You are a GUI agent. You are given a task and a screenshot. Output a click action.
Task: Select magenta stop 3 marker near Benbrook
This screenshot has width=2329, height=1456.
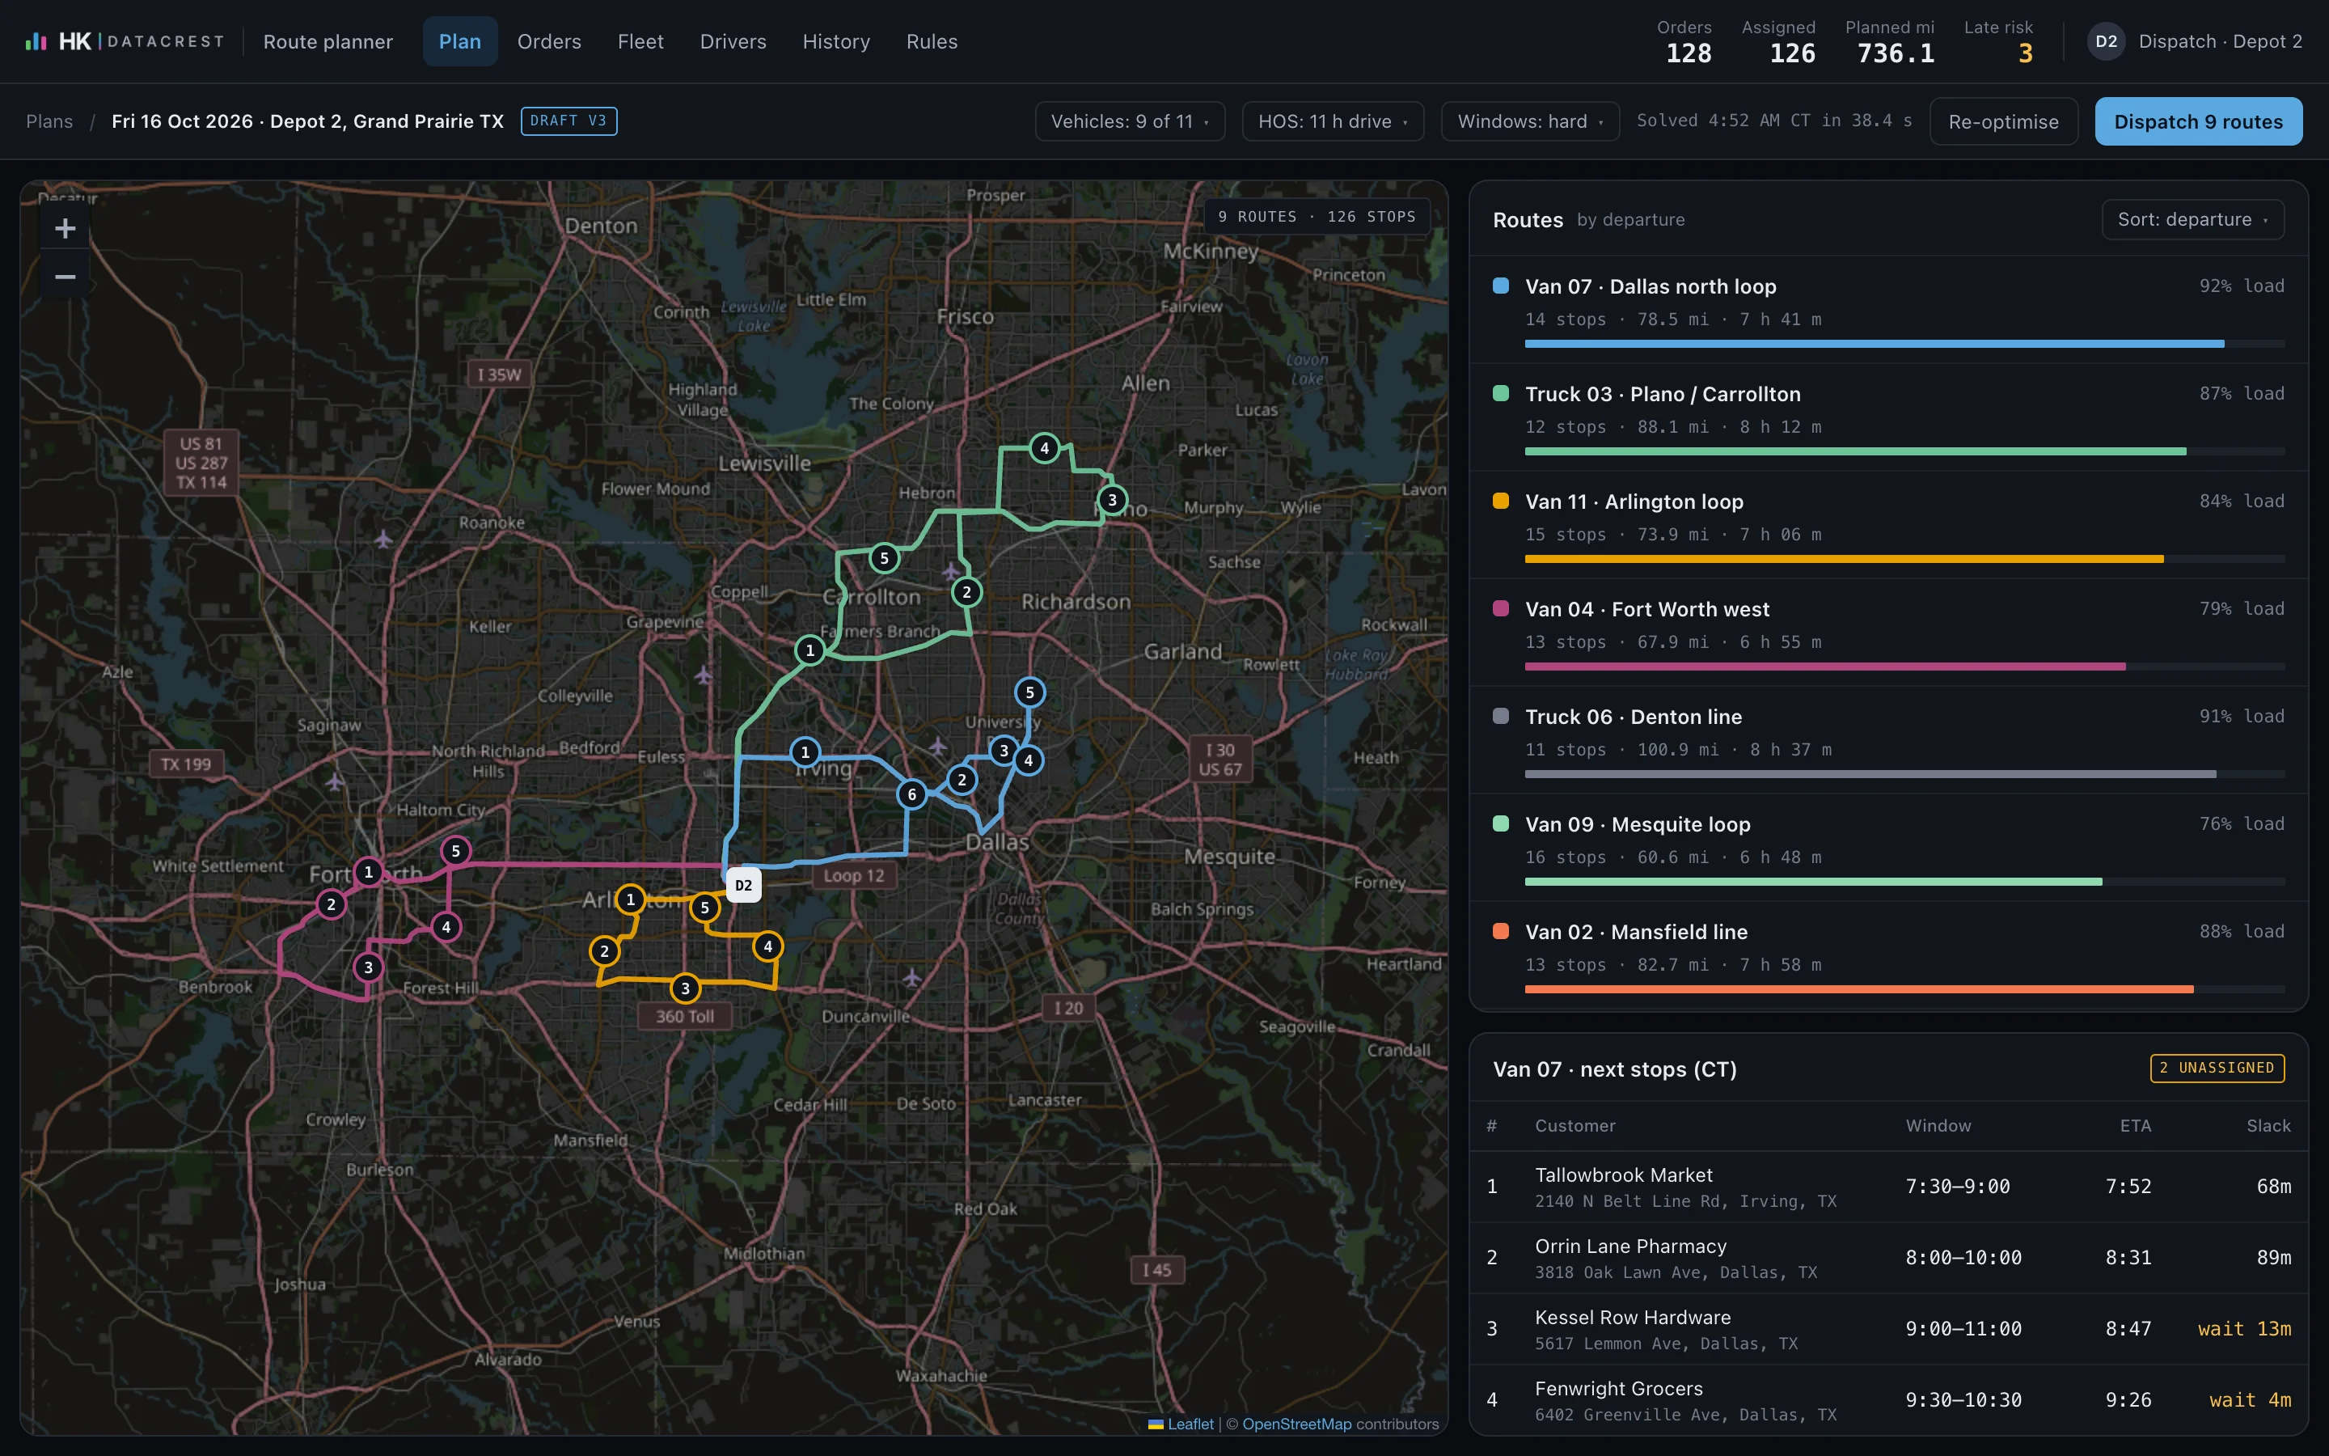coord(368,967)
